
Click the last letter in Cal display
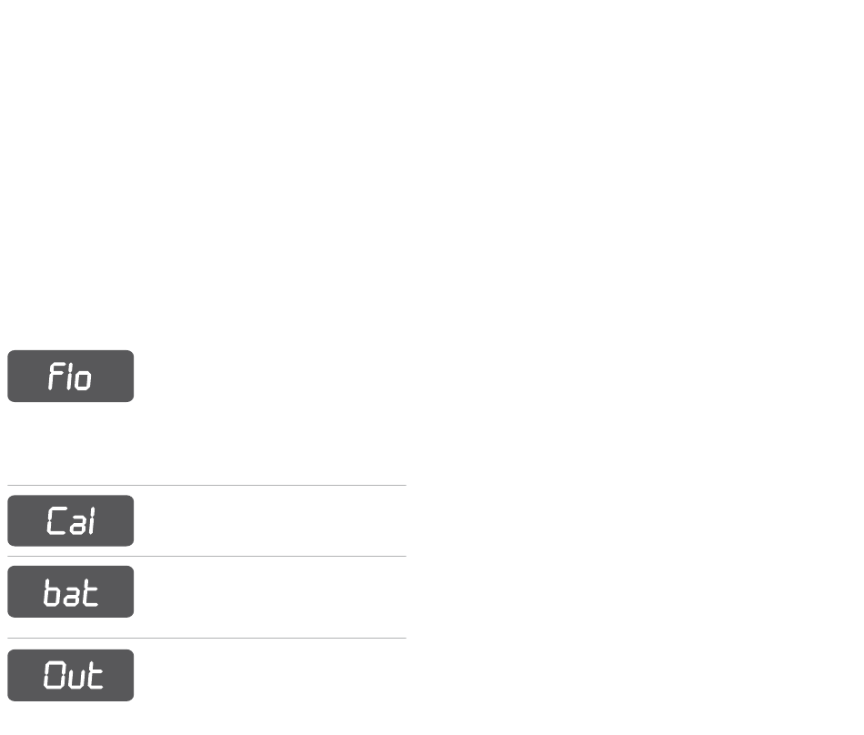click(x=91, y=521)
